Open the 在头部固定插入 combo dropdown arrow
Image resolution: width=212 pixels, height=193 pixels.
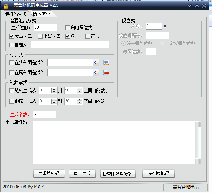click(x=95, y=63)
